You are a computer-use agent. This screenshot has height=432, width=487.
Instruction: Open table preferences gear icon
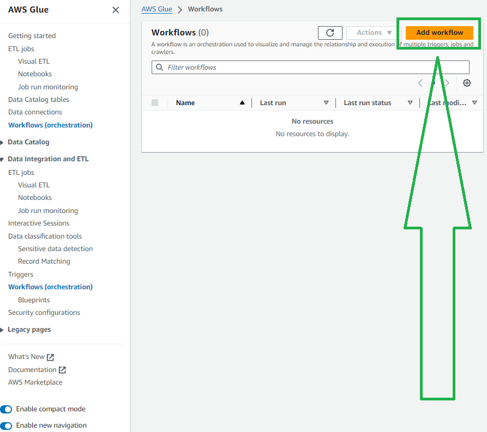tap(466, 83)
